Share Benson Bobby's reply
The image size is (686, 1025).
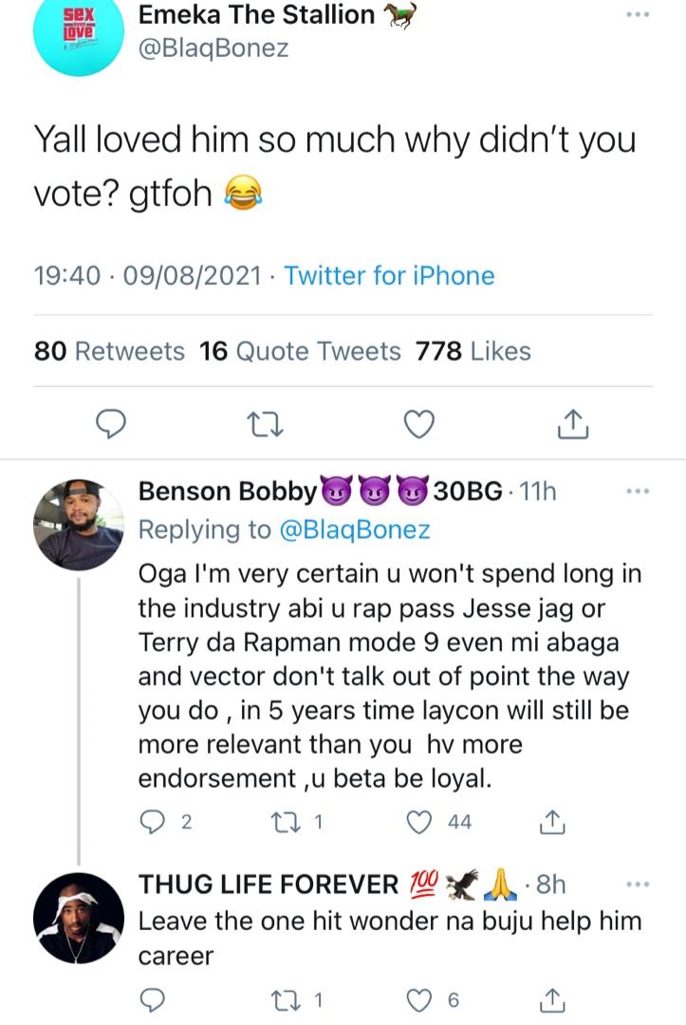tap(553, 822)
